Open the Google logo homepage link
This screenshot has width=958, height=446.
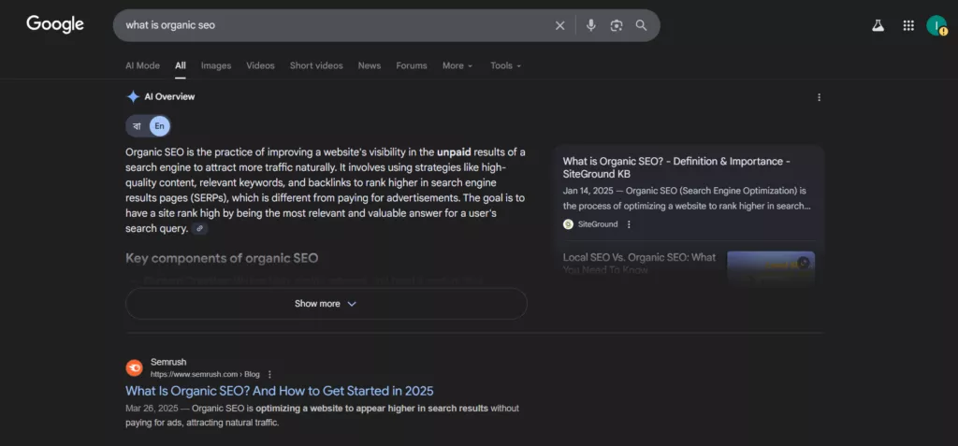[x=55, y=24]
